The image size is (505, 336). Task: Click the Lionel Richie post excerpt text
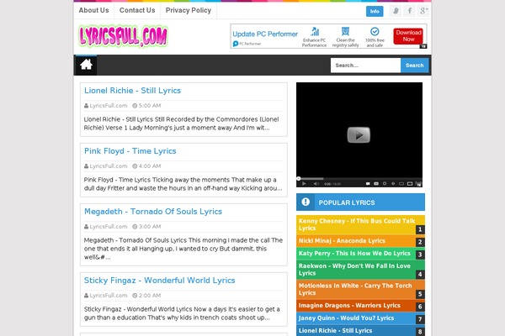click(x=181, y=123)
